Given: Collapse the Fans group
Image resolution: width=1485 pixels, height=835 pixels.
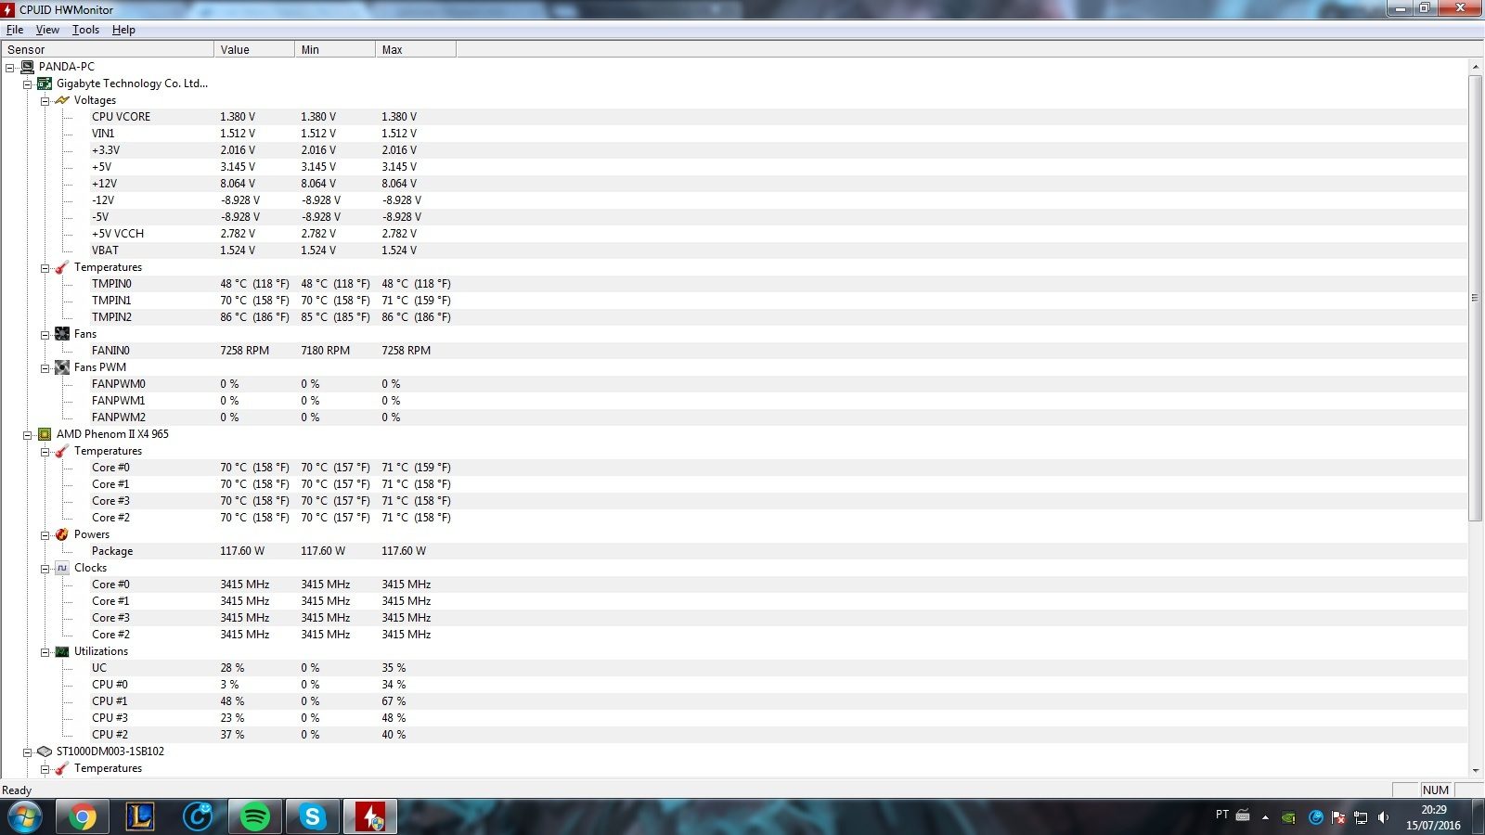Looking at the screenshot, I should point(45,335).
